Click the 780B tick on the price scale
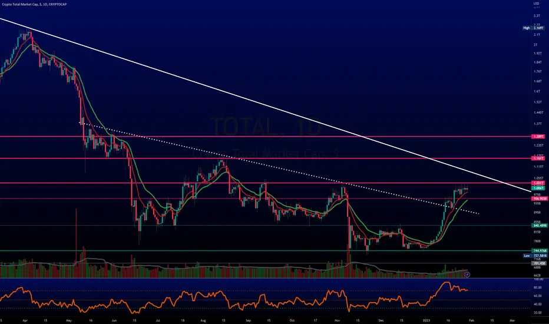549x324 pixels. (537, 241)
